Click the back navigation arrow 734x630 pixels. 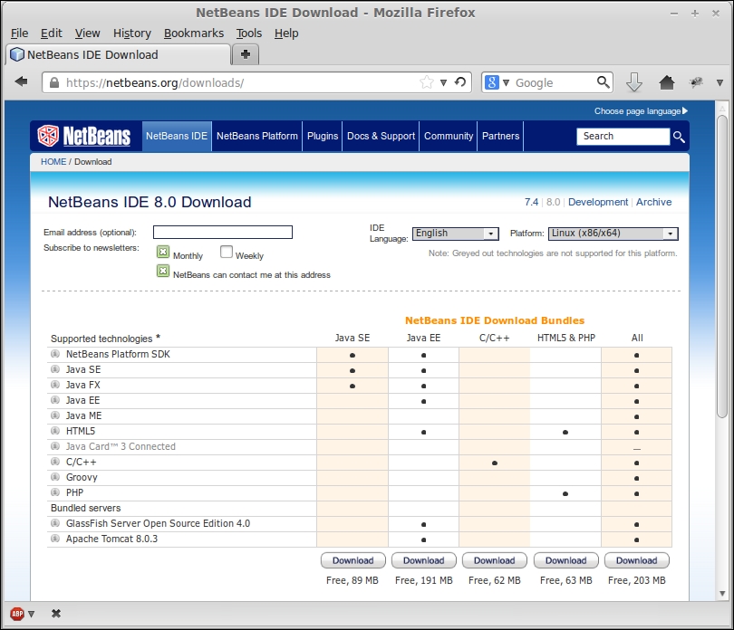click(x=21, y=81)
